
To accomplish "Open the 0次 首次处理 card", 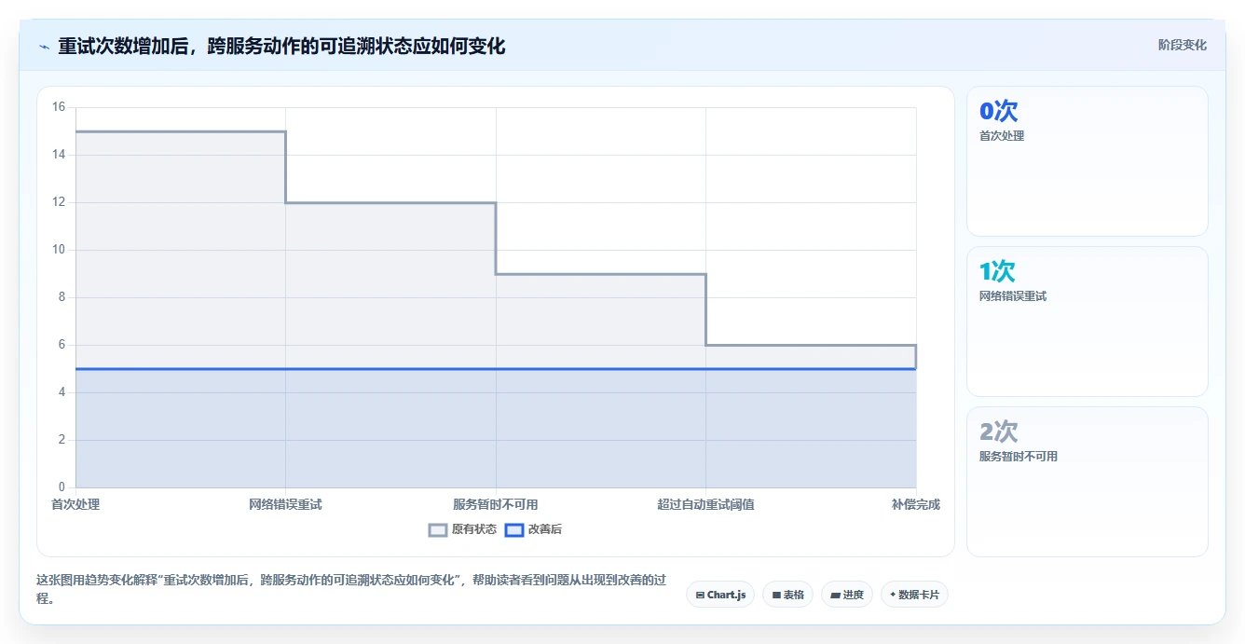I will [1087, 161].
